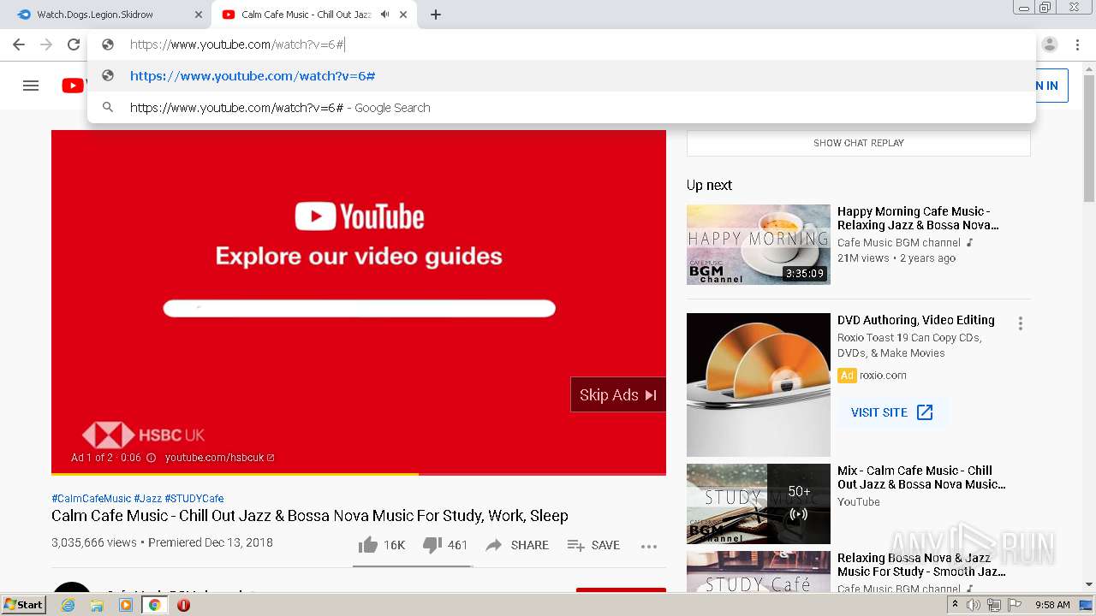The image size is (1096, 616).
Task: Open Relaxing Bossa Nova & Jazz video title
Action: [921, 565]
